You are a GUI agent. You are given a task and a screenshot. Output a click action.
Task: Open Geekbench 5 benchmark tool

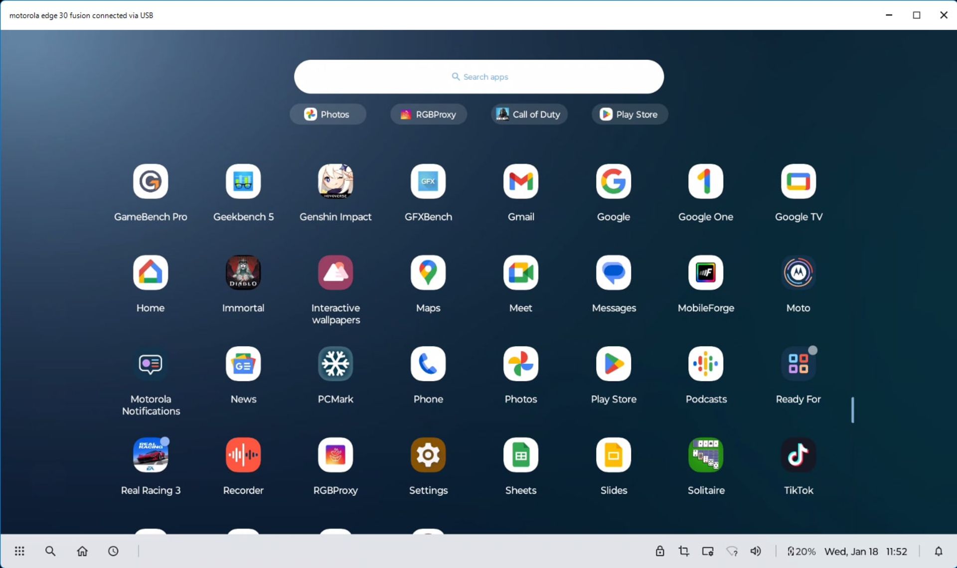click(x=243, y=180)
